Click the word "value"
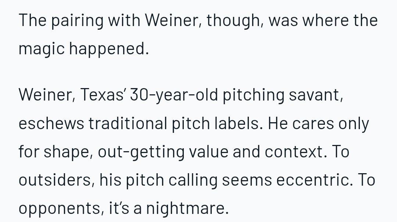The width and height of the screenshot is (397, 222). click(x=208, y=152)
